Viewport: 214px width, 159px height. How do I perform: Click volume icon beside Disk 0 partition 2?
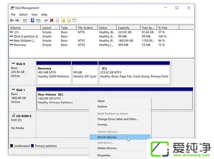[11, 36]
